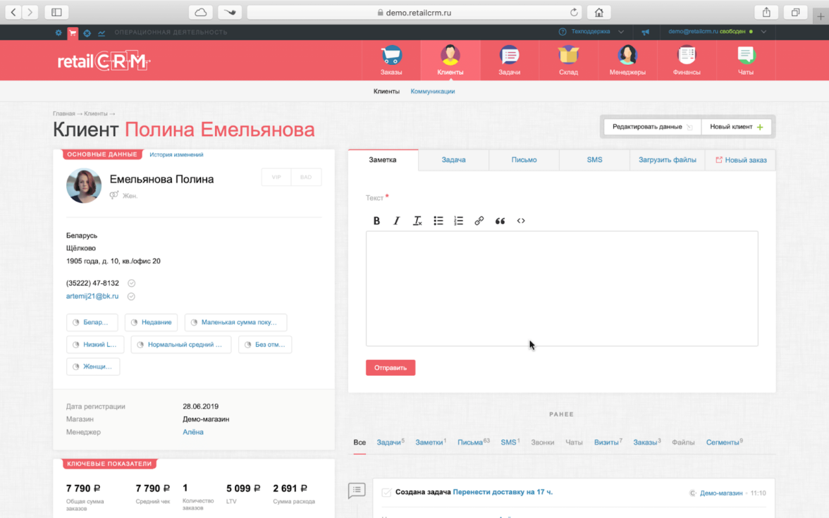Filter history by Визиты

click(x=608, y=443)
